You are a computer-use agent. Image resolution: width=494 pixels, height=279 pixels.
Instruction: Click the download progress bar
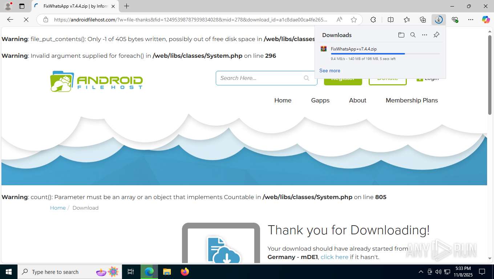385,54
